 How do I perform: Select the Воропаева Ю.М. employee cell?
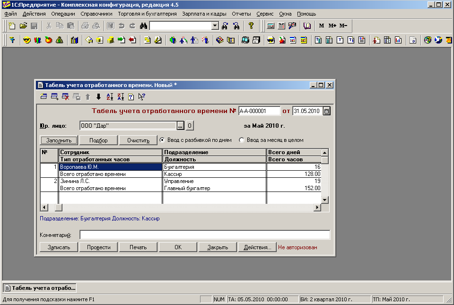[110, 167]
